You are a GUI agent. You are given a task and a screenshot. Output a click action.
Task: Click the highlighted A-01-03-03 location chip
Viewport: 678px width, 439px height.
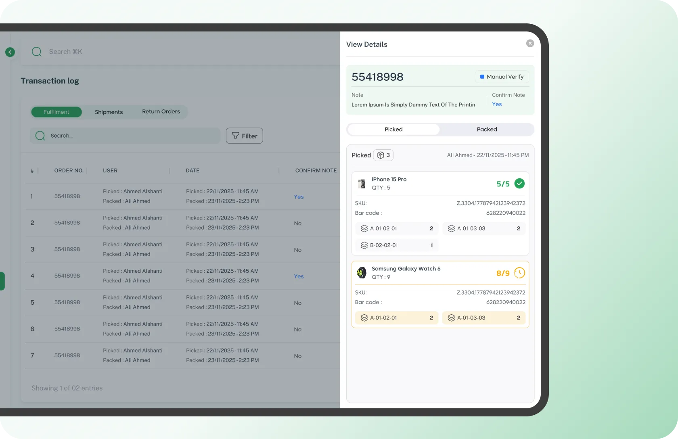click(x=483, y=318)
